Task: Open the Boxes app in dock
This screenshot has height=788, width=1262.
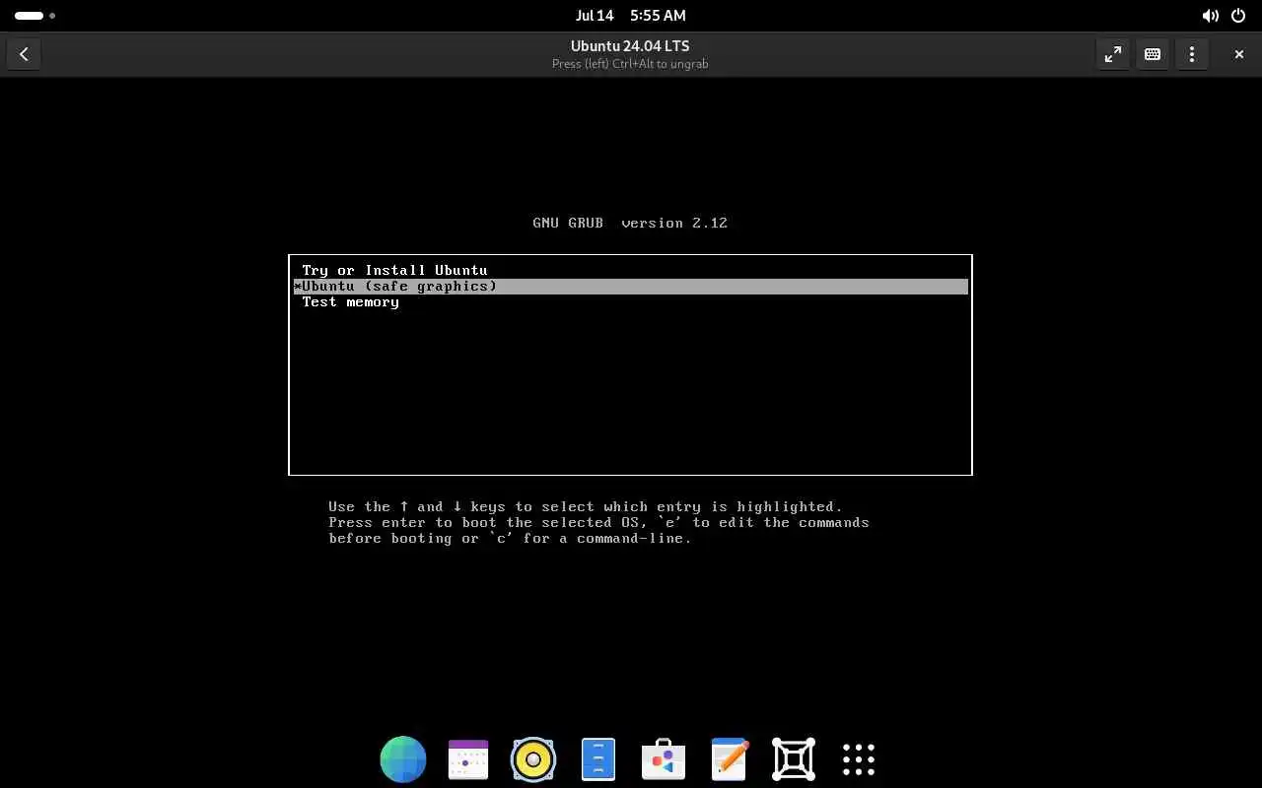Action: [794, 759]
